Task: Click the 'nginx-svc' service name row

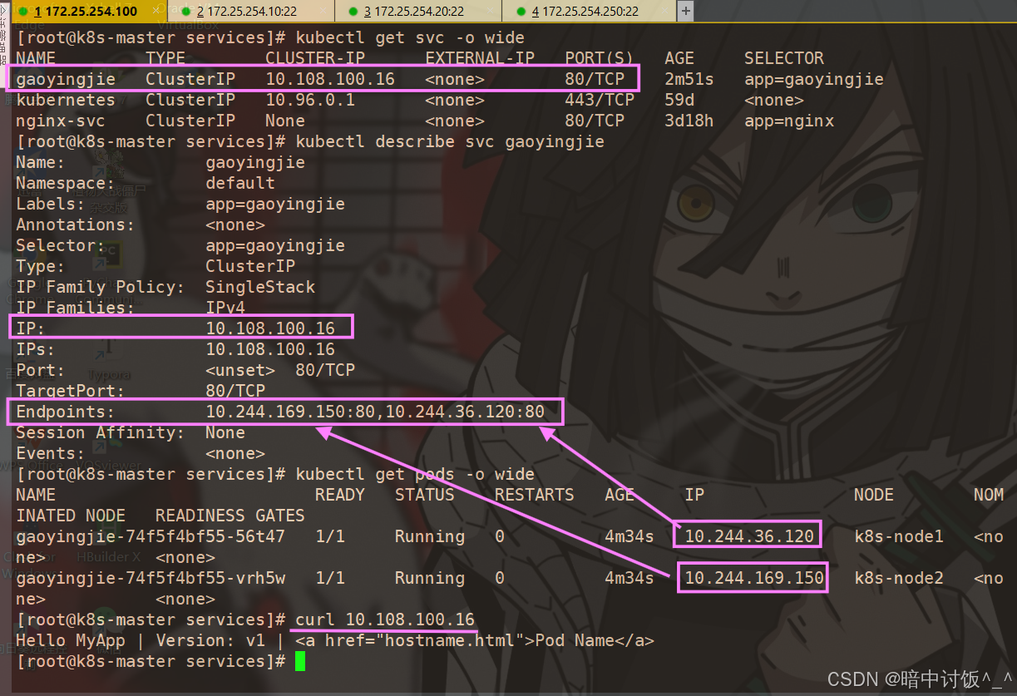Action: [x=61, y=121]
